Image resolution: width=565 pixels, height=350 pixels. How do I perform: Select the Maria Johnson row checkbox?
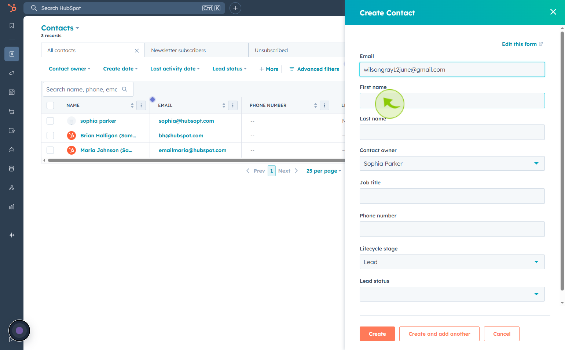pyautogui.click(x=50, y=150)
